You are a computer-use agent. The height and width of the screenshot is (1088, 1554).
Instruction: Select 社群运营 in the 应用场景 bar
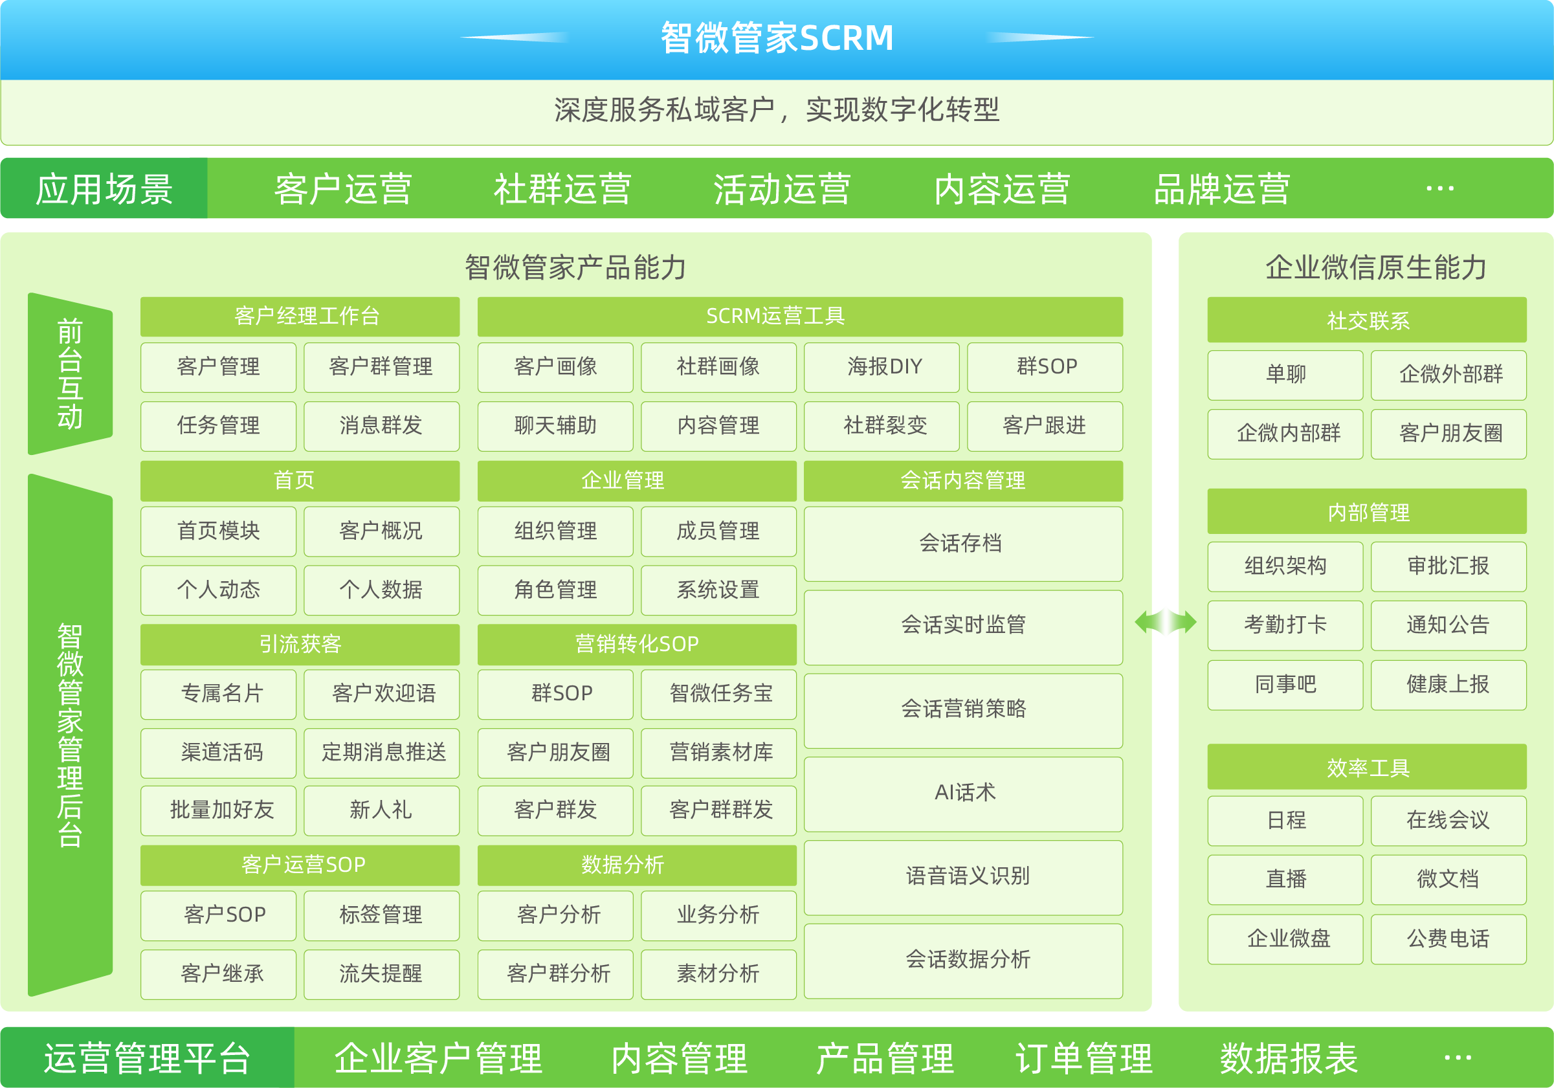pyautogui.click(x=562, y=189)
